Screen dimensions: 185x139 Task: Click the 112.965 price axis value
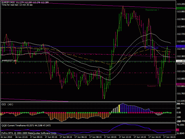point(181,19)
